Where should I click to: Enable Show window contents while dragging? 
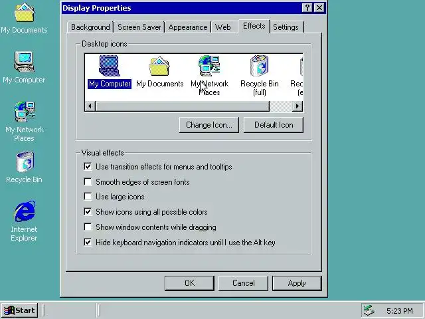click(x=88, y=227)
